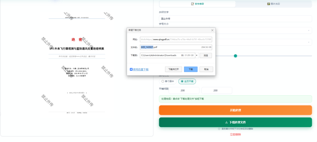The width and height of the screenshot is (317, 142).
Task: Select the 全页平铺 radio option
Action: 187,81
